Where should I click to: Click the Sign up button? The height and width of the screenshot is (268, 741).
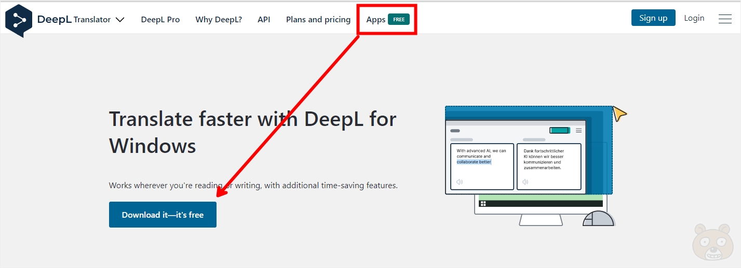pyautogui.click(x=653, y=18)
